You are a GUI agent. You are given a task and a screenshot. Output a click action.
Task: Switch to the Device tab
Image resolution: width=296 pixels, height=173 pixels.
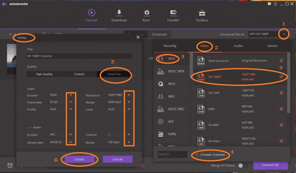point(272,46)
